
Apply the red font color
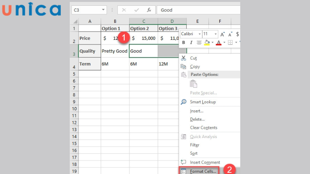point(219,43)
